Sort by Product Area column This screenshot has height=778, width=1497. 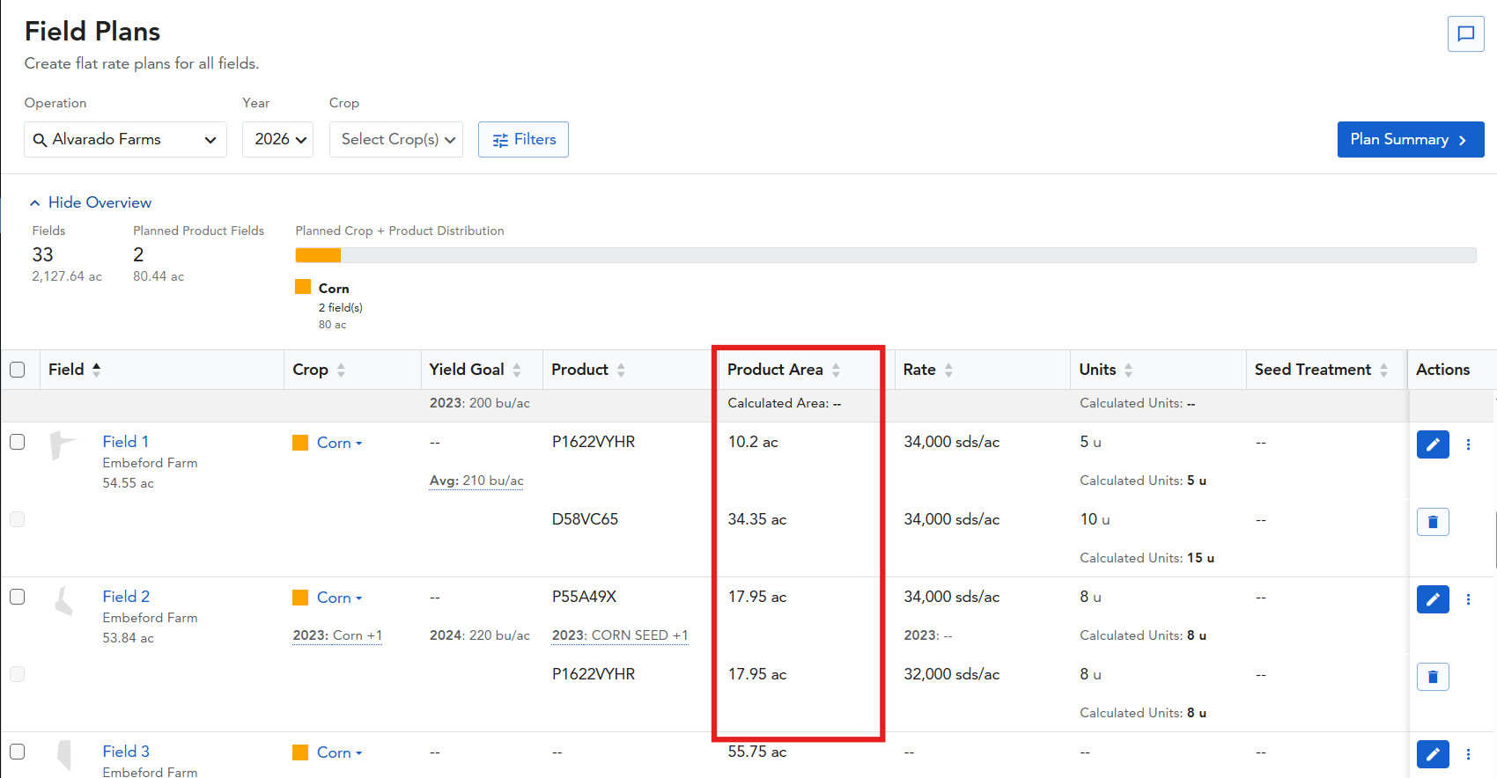[x=836, y=371]
